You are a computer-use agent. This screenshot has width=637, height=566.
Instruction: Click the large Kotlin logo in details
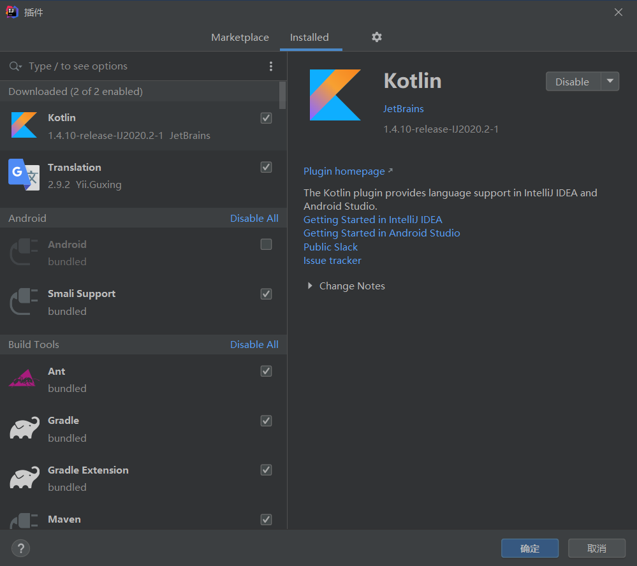click(x=335, y=94)
